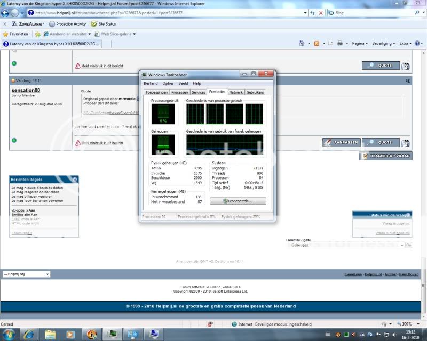The height and width of the screenshot is (341, 427).
Task: Click the refresh icon beside the address bar
Action: coord(312,13)
